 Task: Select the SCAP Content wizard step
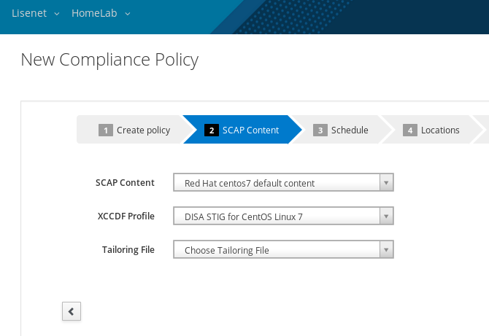242,130
